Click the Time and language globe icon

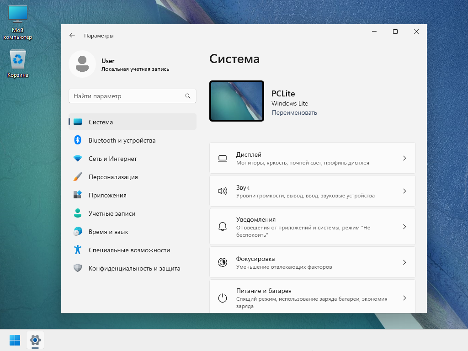coord(78,232)
